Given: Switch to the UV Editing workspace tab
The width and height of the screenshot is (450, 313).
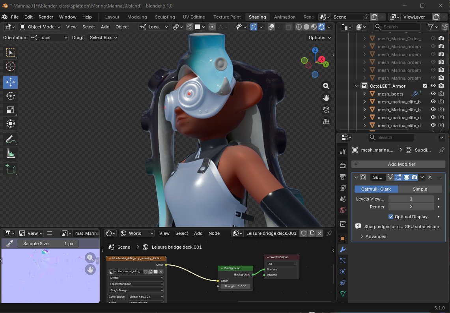Looking at the screenshot, I should (x=194, y=17).
